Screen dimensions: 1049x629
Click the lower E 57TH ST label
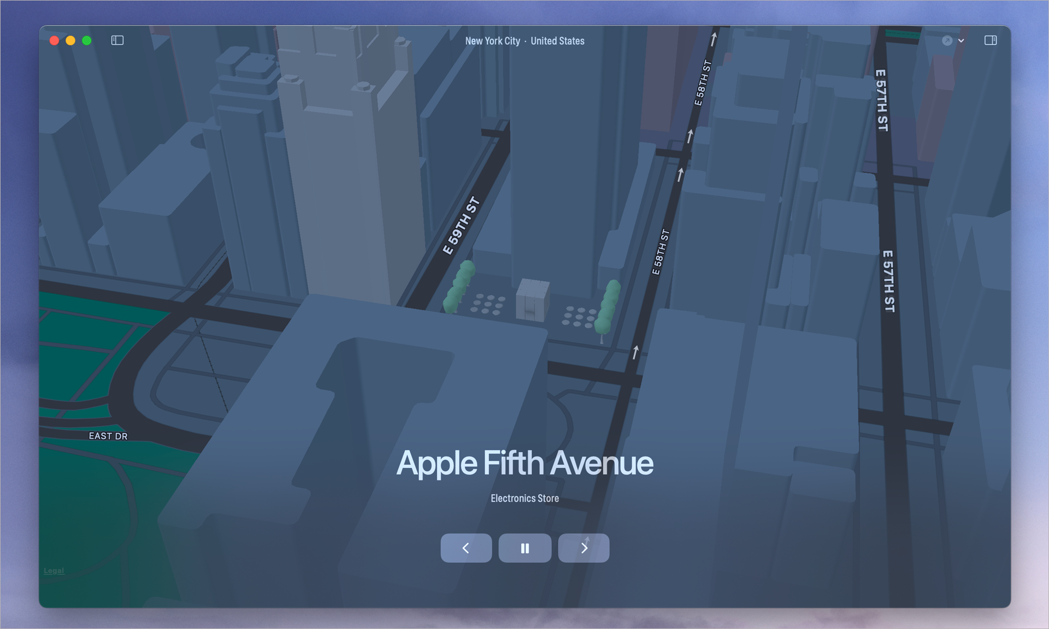(x=888, y=281)
